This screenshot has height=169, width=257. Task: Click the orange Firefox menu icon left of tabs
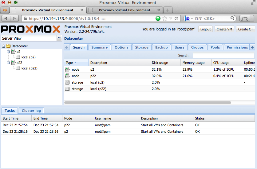click(5, 10)
